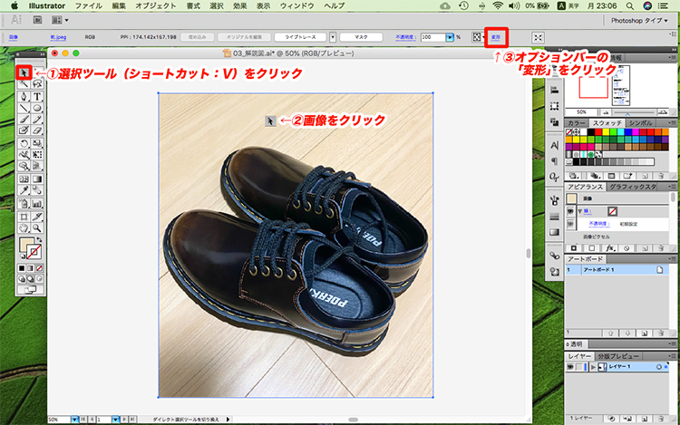Select the Line Segment tool
Screen dimensions: 680x425
pos(24,108)
